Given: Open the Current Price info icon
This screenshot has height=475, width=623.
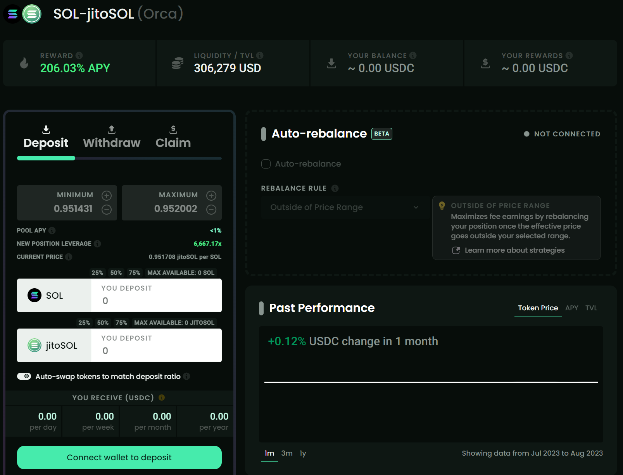Looking at the screenshot, I should 69,257.
